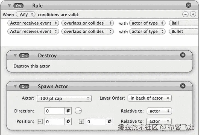Screen dimensions: 199x135
Task: Open the Layer Order dropdown
Action: click(x=150, y=98)
